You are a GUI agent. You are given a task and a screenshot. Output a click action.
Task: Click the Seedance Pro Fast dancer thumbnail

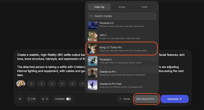click(93, 85)
